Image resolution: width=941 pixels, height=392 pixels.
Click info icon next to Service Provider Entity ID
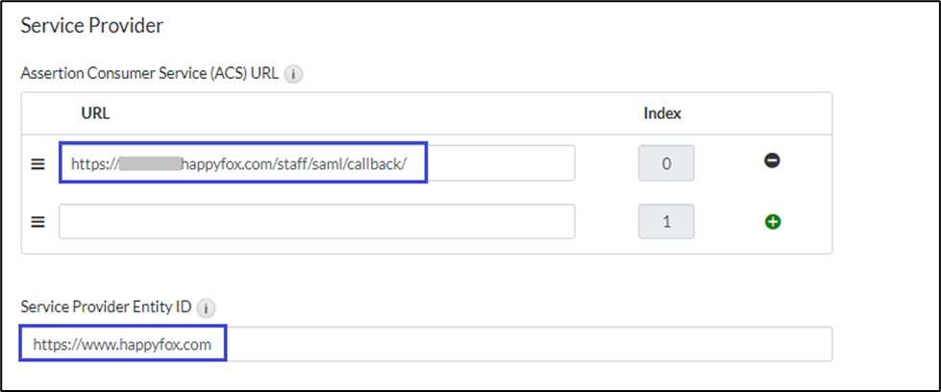click(206, 309)
